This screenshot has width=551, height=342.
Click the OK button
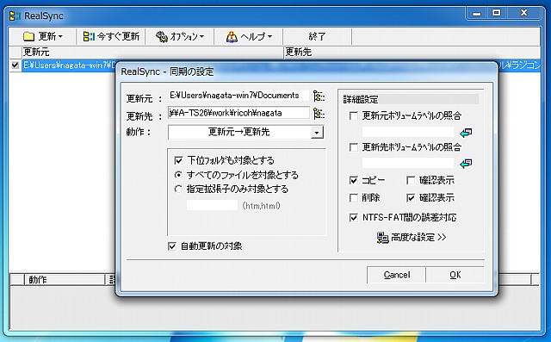point(455,275)
